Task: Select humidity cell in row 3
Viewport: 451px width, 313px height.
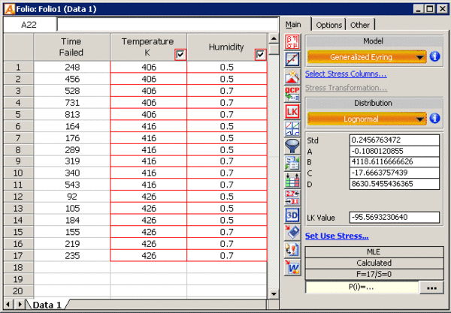Action: 227,91
